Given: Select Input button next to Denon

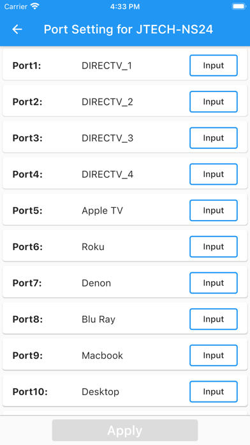Looking at the screenshot, I should click(x=214, y=283).
